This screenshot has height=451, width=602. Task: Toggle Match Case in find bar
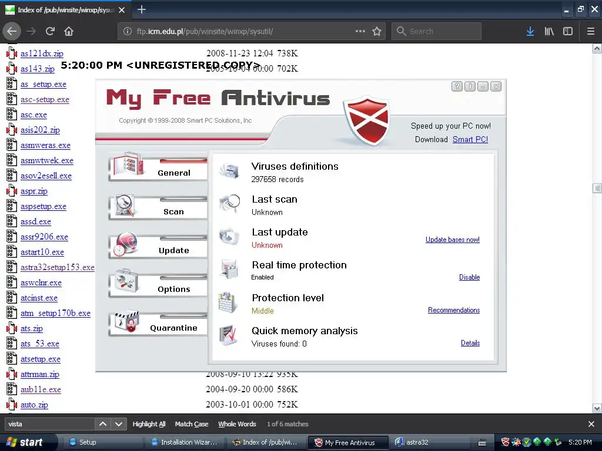(192, 424)
